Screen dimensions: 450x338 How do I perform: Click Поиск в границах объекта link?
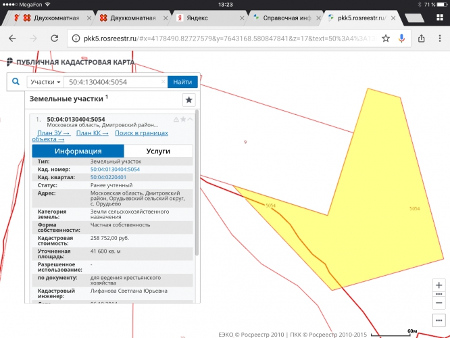(141, 133)
